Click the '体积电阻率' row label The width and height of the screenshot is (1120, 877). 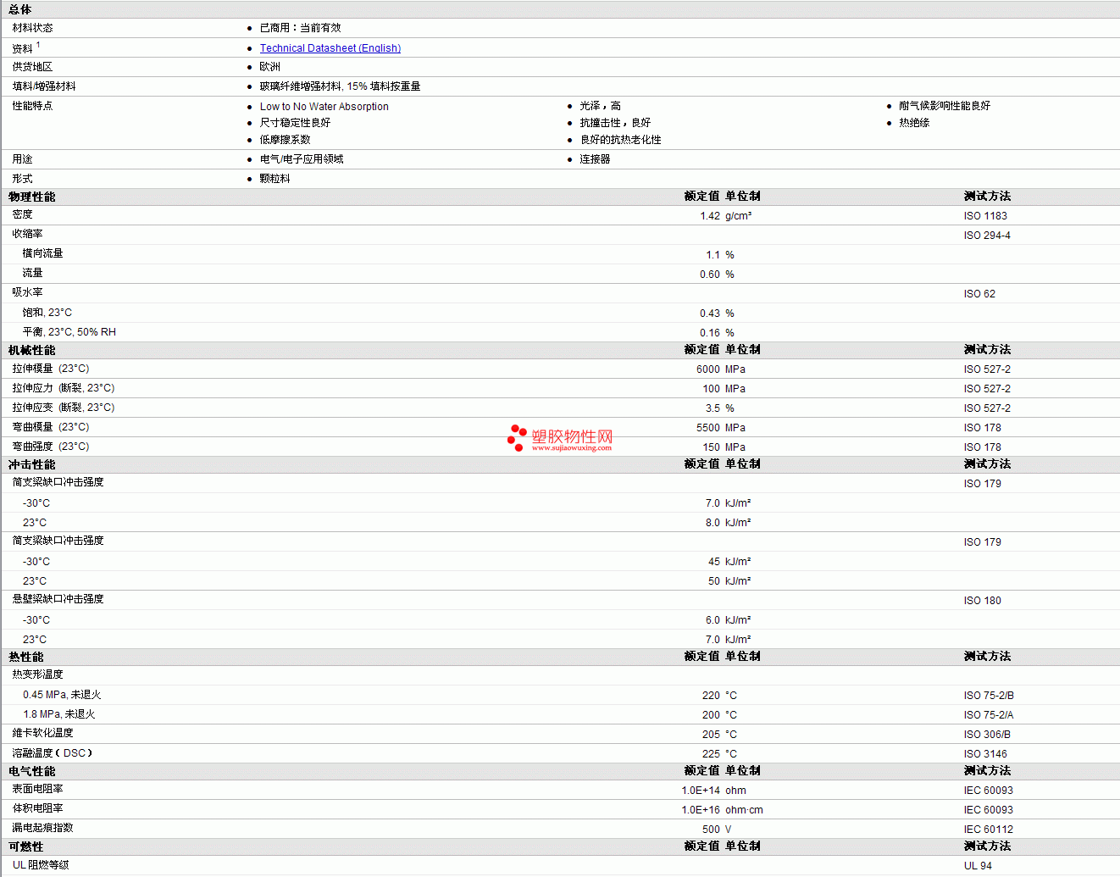point(37,808)
